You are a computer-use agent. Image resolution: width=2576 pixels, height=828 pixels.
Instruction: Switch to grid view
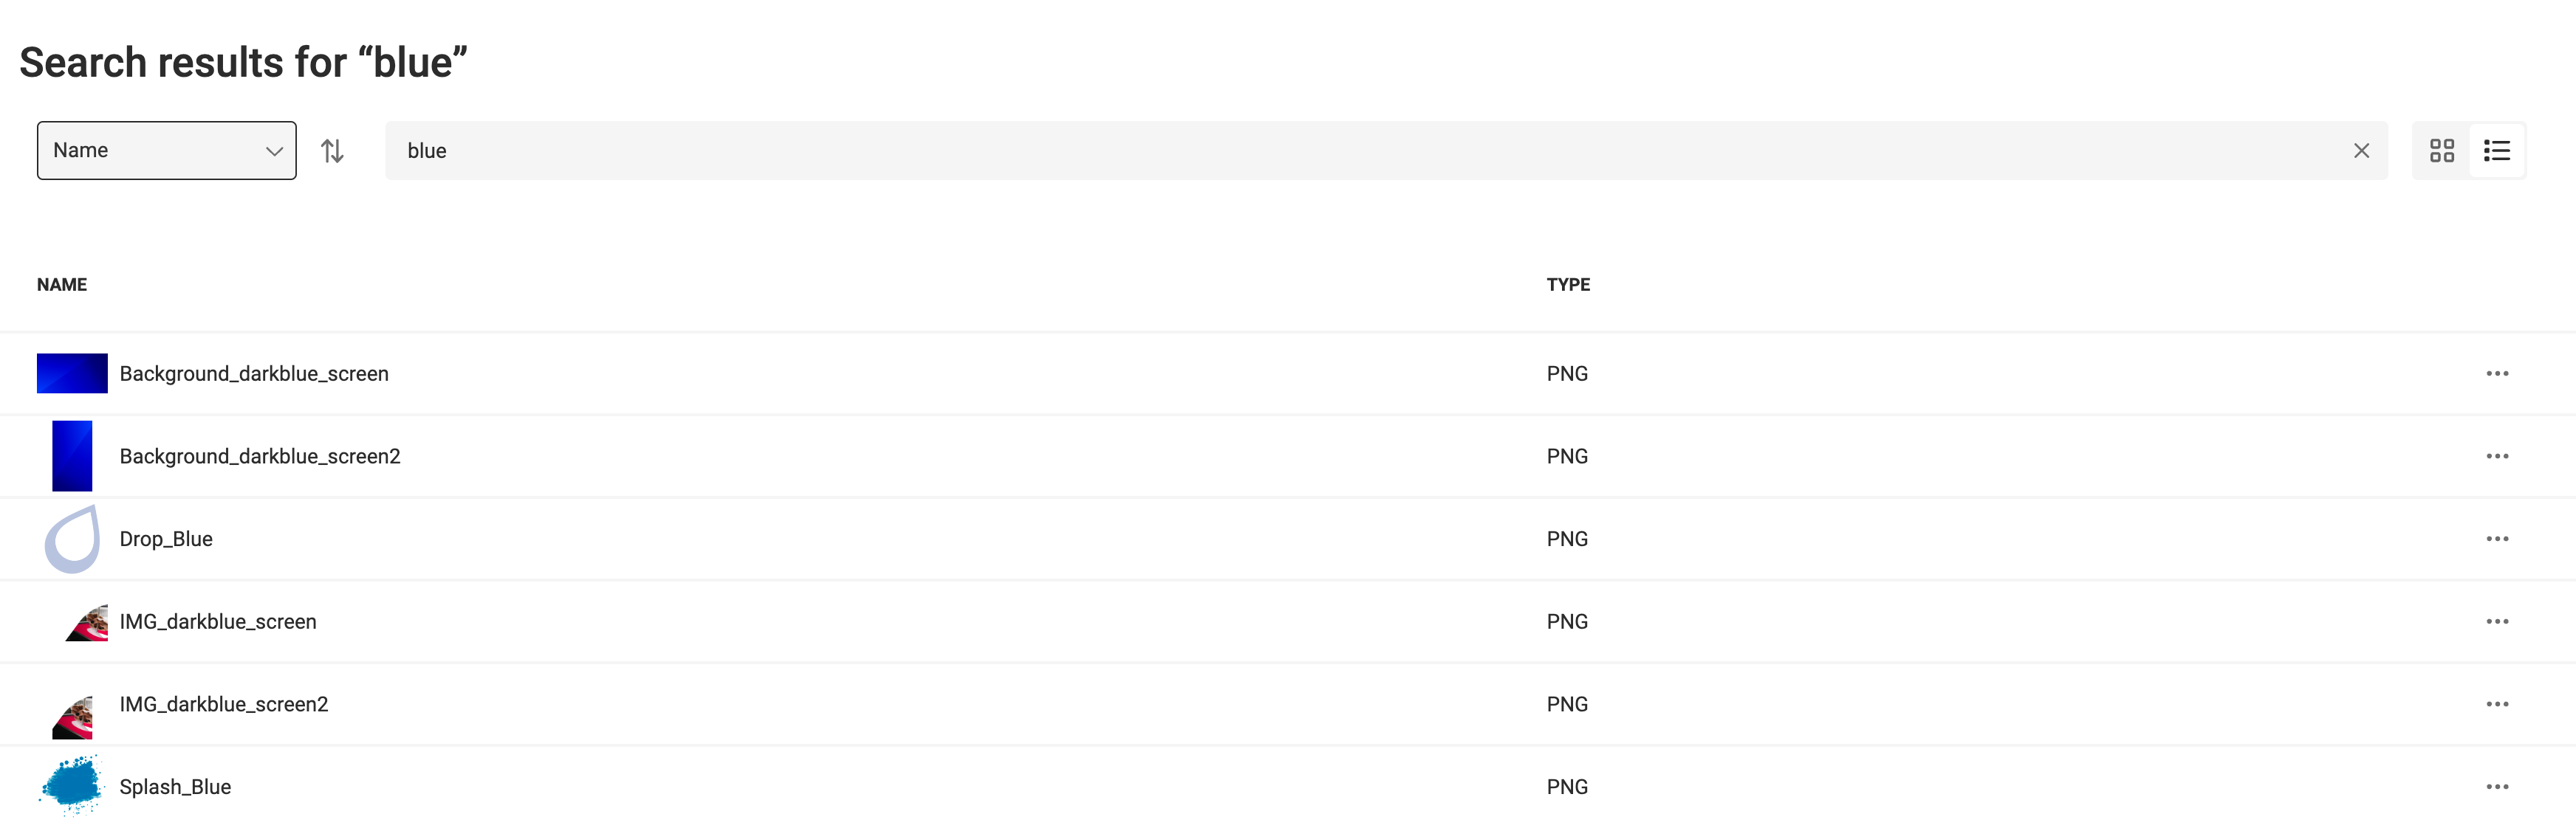click(2441, 151)
